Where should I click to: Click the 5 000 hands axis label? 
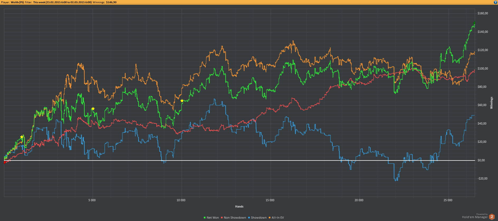(92, 200)
